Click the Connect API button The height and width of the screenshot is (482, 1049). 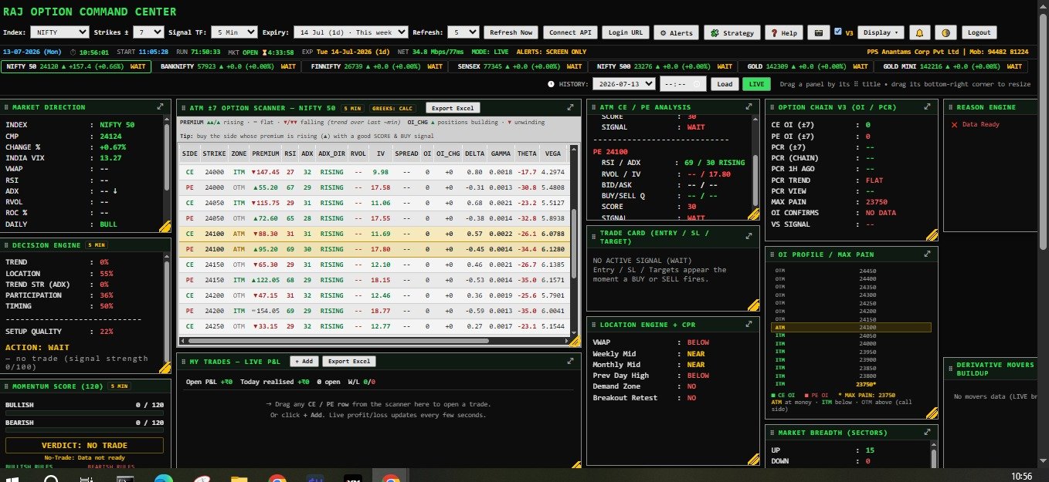pyautogui.click(x=571, y=32)
